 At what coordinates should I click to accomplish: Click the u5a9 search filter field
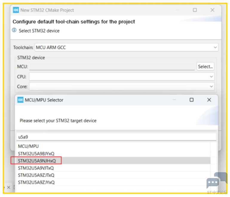click(x=116, y=137)
